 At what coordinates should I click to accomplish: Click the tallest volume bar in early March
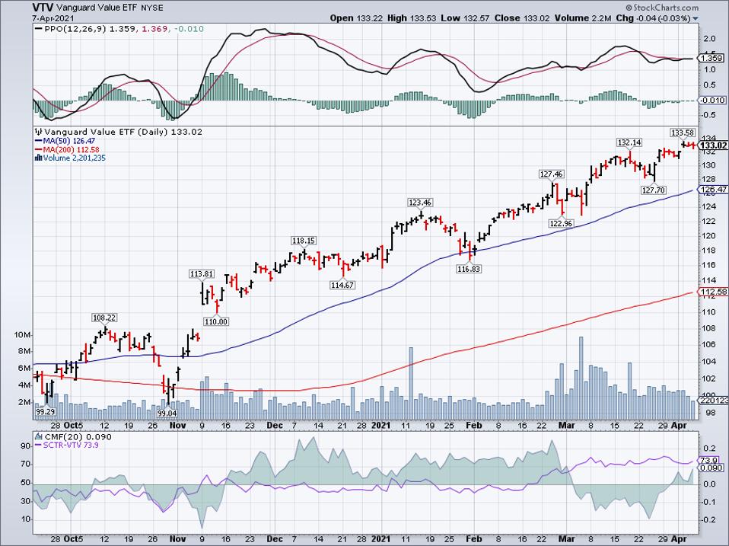[581, 378]
